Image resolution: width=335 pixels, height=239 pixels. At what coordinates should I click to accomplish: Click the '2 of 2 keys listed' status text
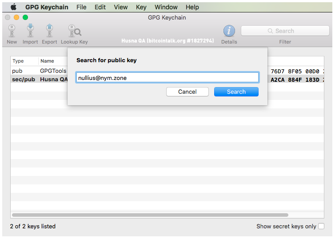(x=33, y=226)
